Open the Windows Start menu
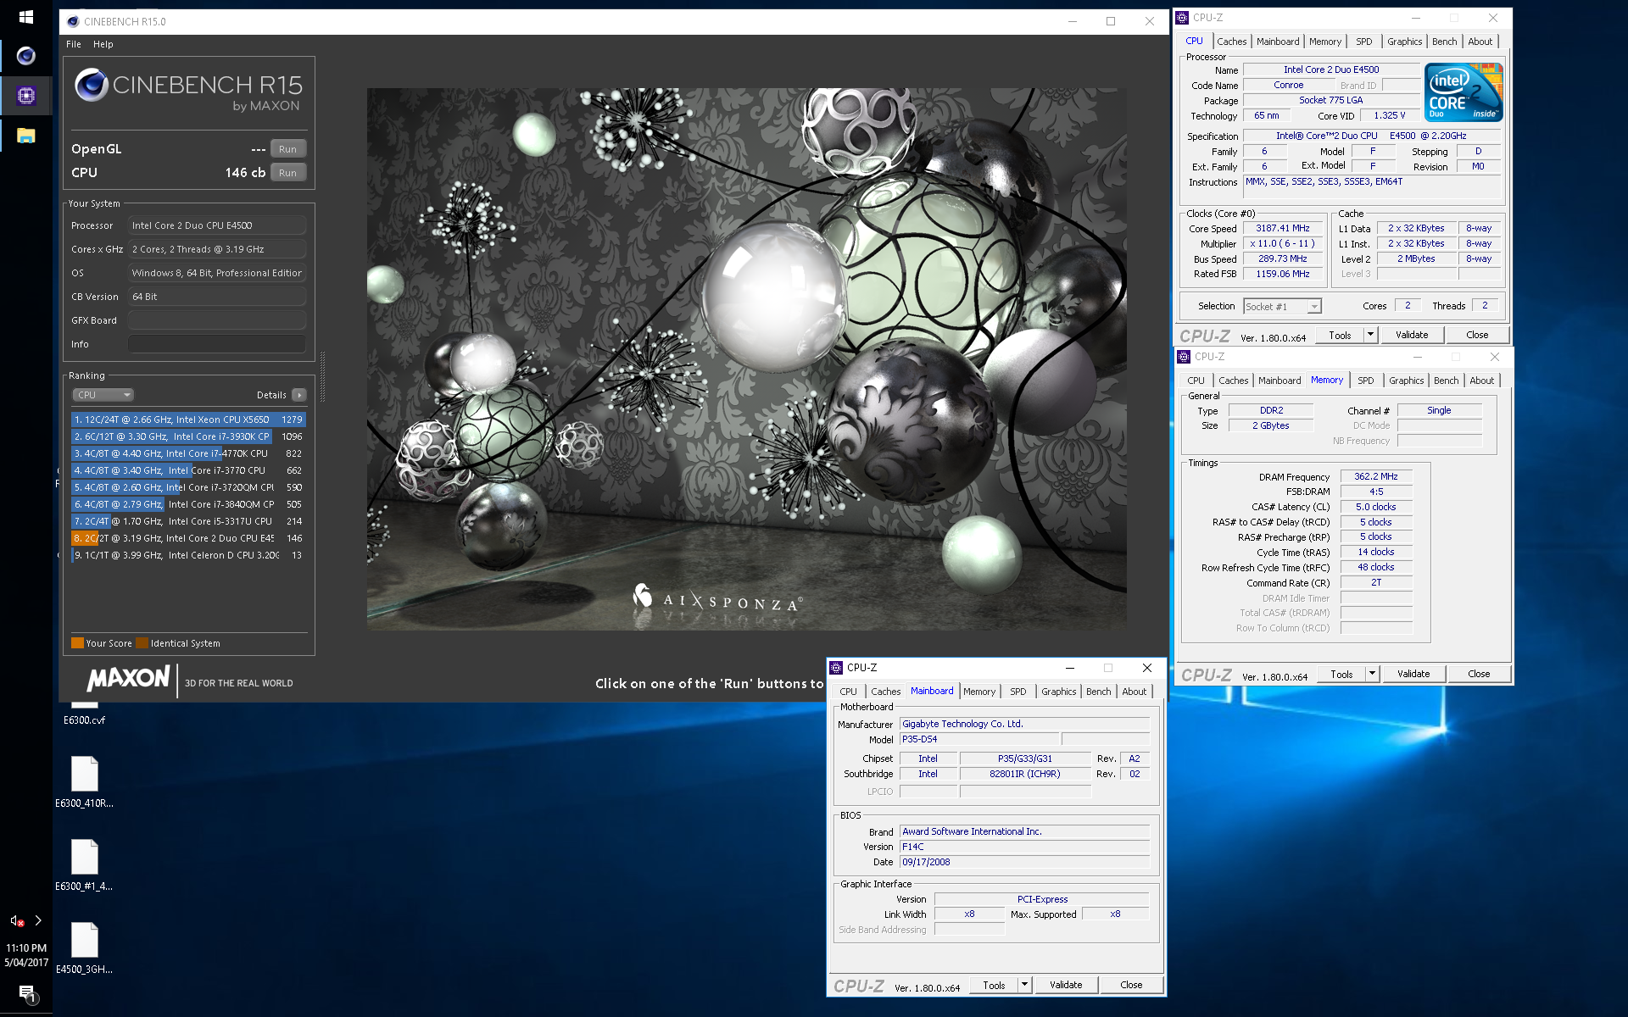 (x=25, y=17)
